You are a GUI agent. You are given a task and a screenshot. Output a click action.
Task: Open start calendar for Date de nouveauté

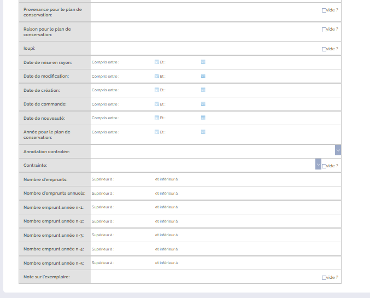tap(157, 118)
